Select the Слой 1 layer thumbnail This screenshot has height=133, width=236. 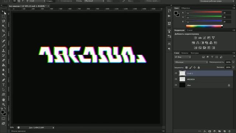click(182, 73)
